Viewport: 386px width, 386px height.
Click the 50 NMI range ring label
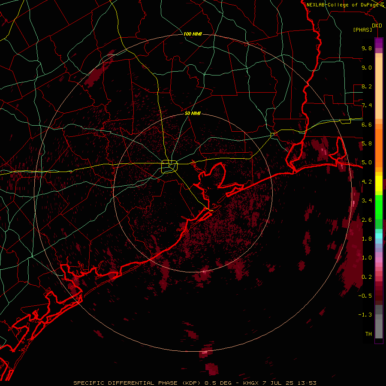pos(193,113)
